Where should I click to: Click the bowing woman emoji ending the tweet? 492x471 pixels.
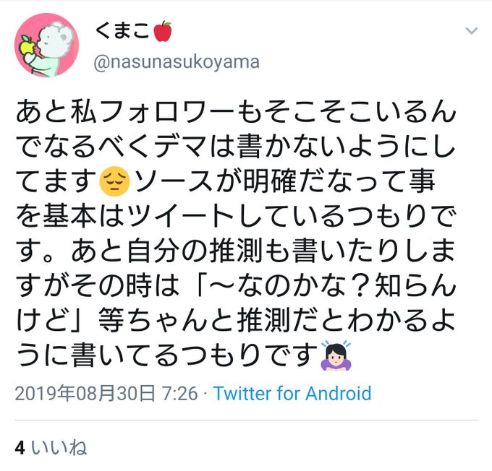[336, 355]
